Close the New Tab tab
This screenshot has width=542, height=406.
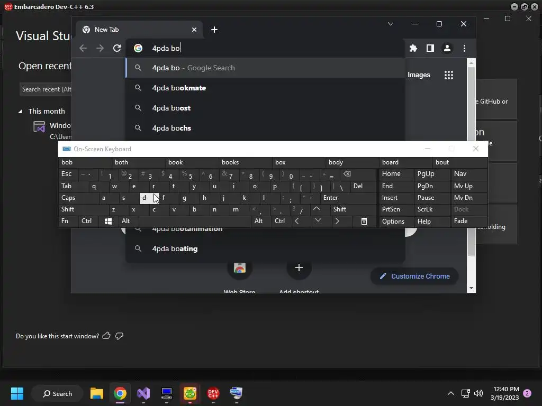[x=194, y=30]
